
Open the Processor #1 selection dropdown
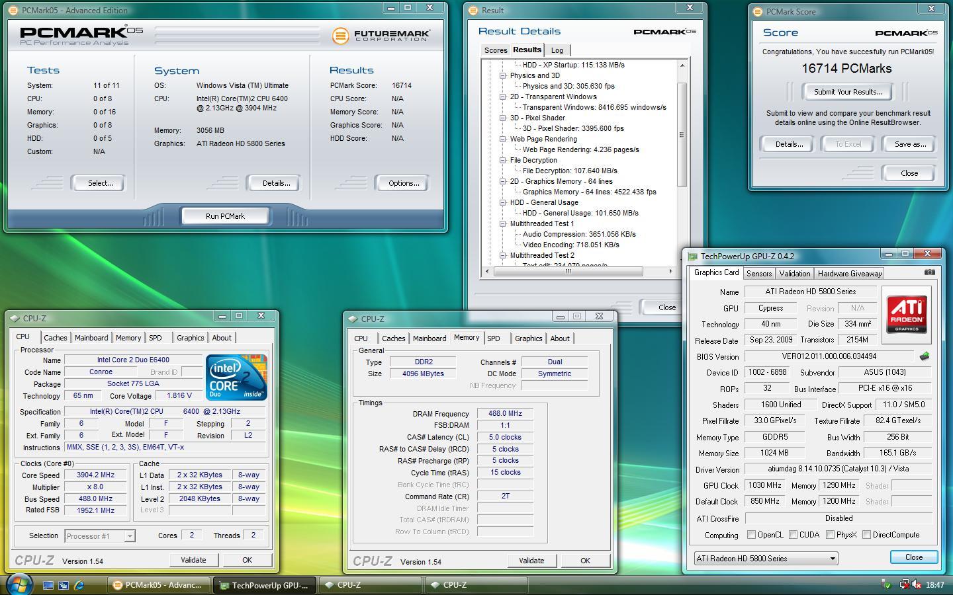coord(100,536)
